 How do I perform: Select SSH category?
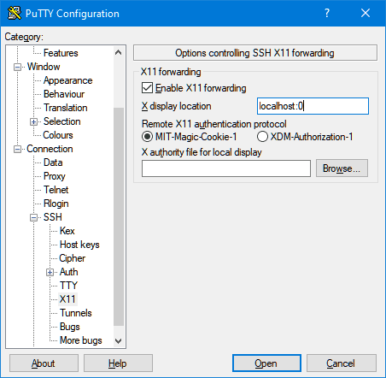pos(53,217)
